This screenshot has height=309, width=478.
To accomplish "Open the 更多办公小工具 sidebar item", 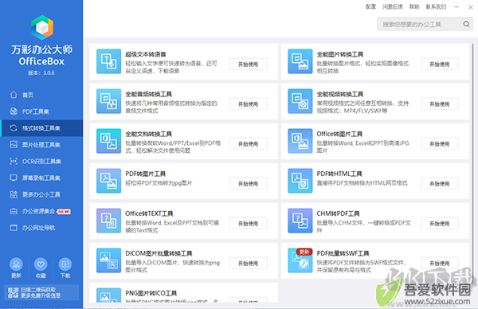I will [41, 195].
